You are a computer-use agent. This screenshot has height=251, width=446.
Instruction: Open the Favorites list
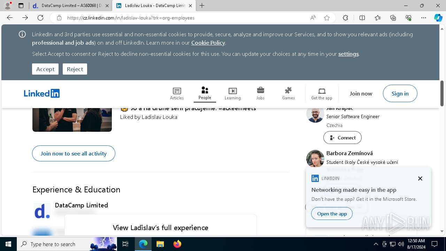tap(378, 18)
